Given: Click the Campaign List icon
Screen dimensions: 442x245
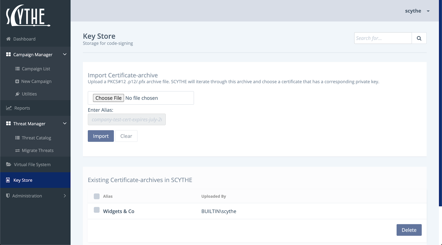Looking at the screenshot, I should 17,69.
